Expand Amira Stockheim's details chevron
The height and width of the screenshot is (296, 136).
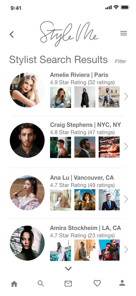(x=126, y=250)
